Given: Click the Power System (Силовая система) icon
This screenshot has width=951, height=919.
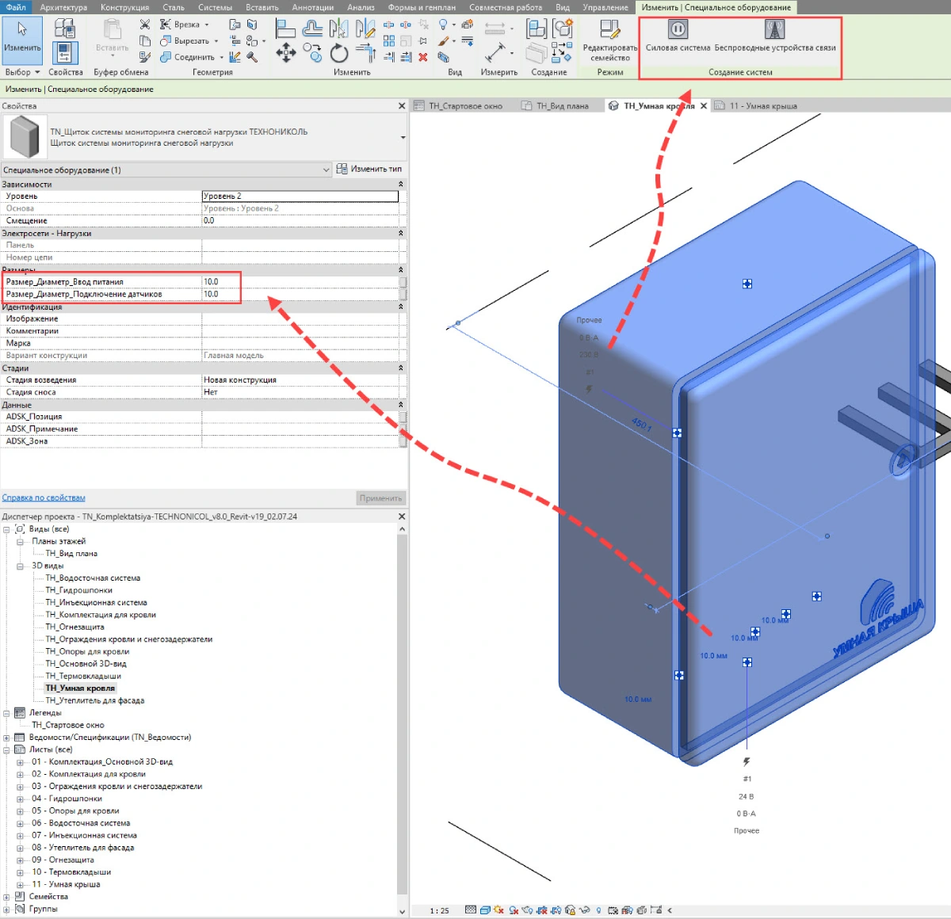Looking at the screenshot, I should click(678, 30).
